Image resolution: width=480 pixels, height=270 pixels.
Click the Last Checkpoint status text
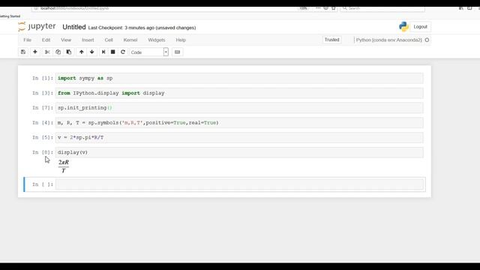pos(142,28)
